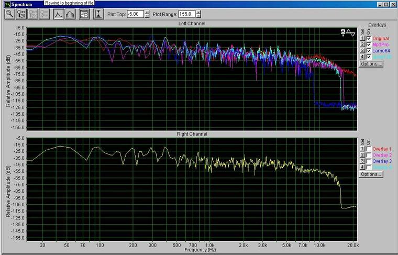This screenshot has height=255, width=398.
Task: Click the vertical auto-range arrow icon
Action: pyautogui.click(x=97, y=14)
